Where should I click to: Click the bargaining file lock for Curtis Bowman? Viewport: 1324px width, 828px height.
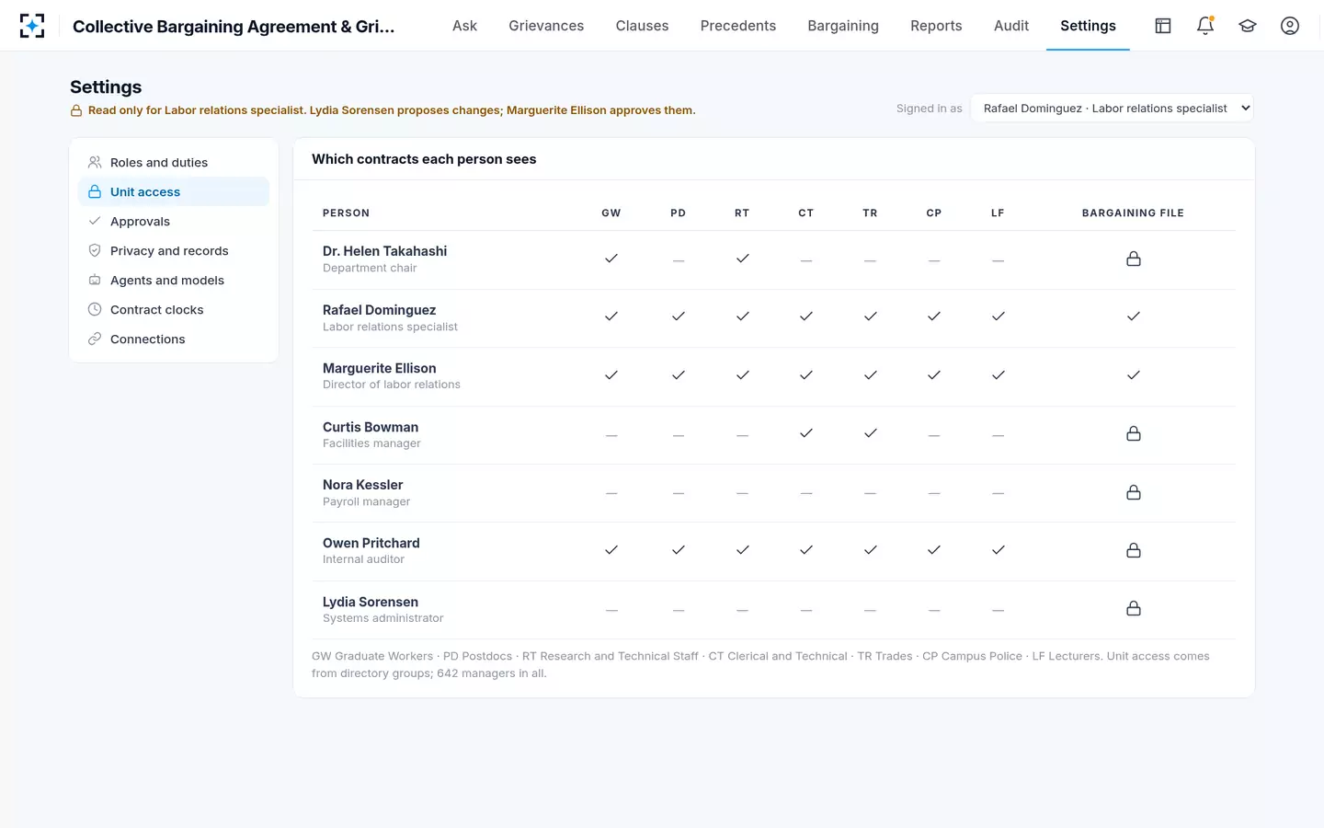(x=1134, y=433)
